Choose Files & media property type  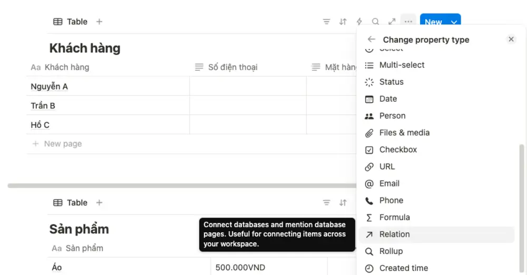(436, 133)
